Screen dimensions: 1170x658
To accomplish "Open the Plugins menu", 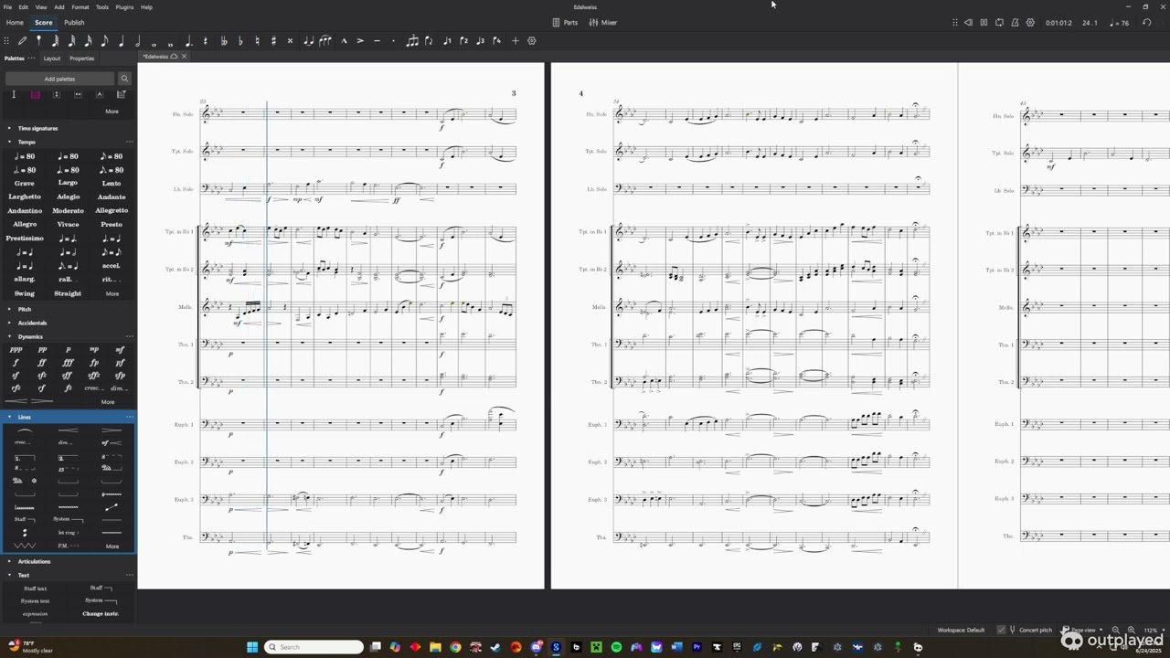I will point(124,6).
